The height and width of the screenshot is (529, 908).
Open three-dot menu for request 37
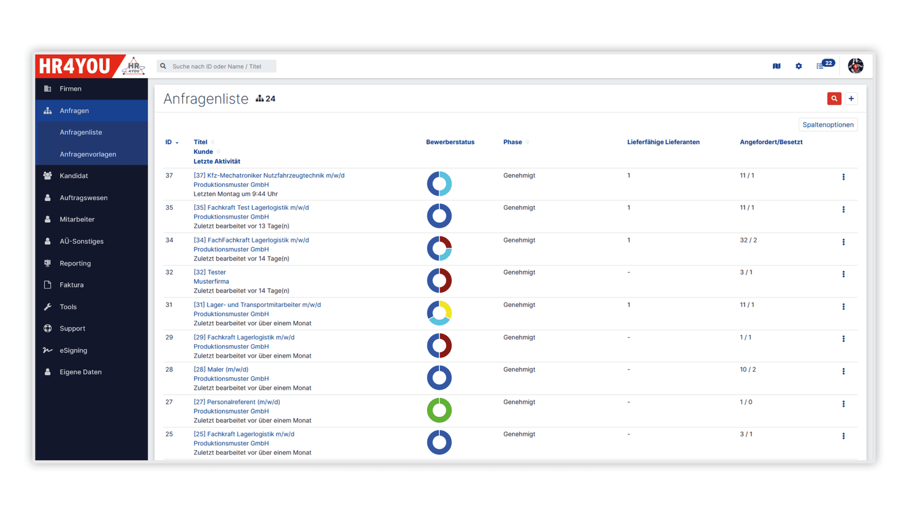[843, 177]
